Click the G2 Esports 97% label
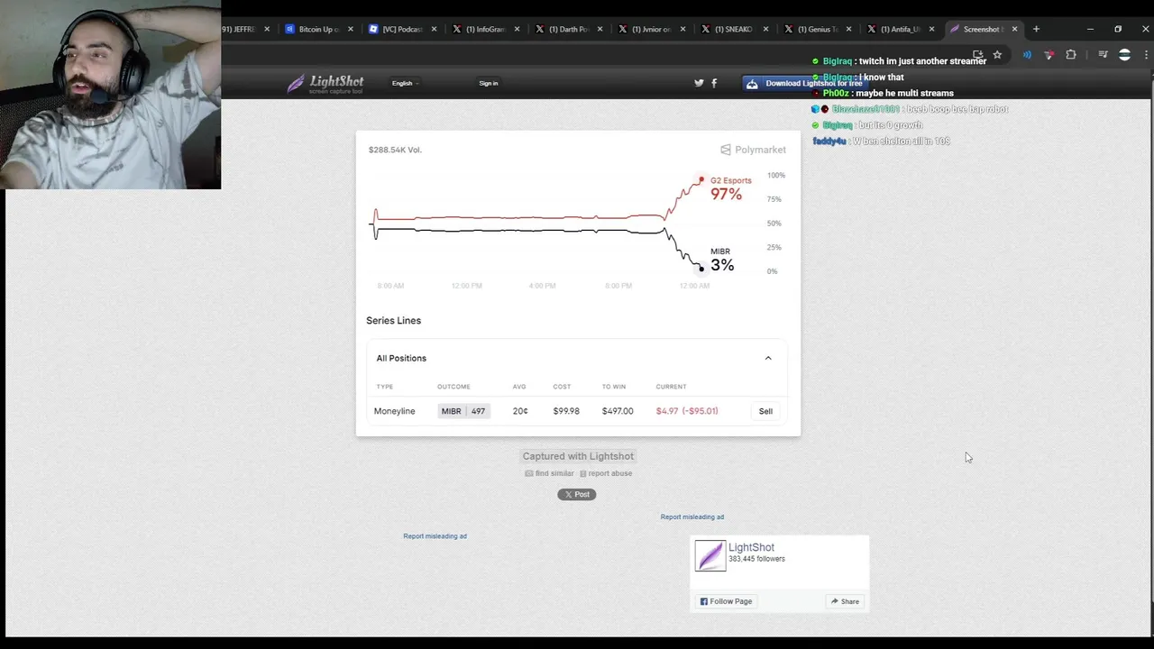This screenshot has height=649, width=1154. click(729, 188)
